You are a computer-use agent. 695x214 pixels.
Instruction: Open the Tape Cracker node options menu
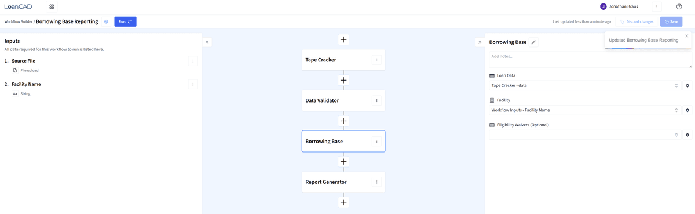pos(376,60)
